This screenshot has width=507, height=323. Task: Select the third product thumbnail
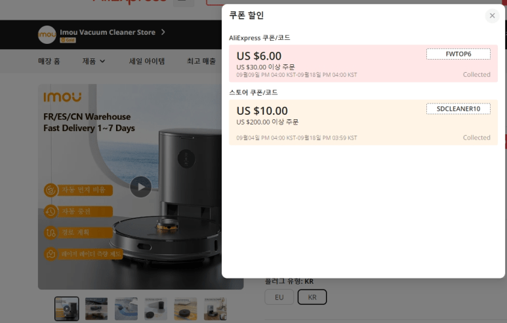pos(126,309)
